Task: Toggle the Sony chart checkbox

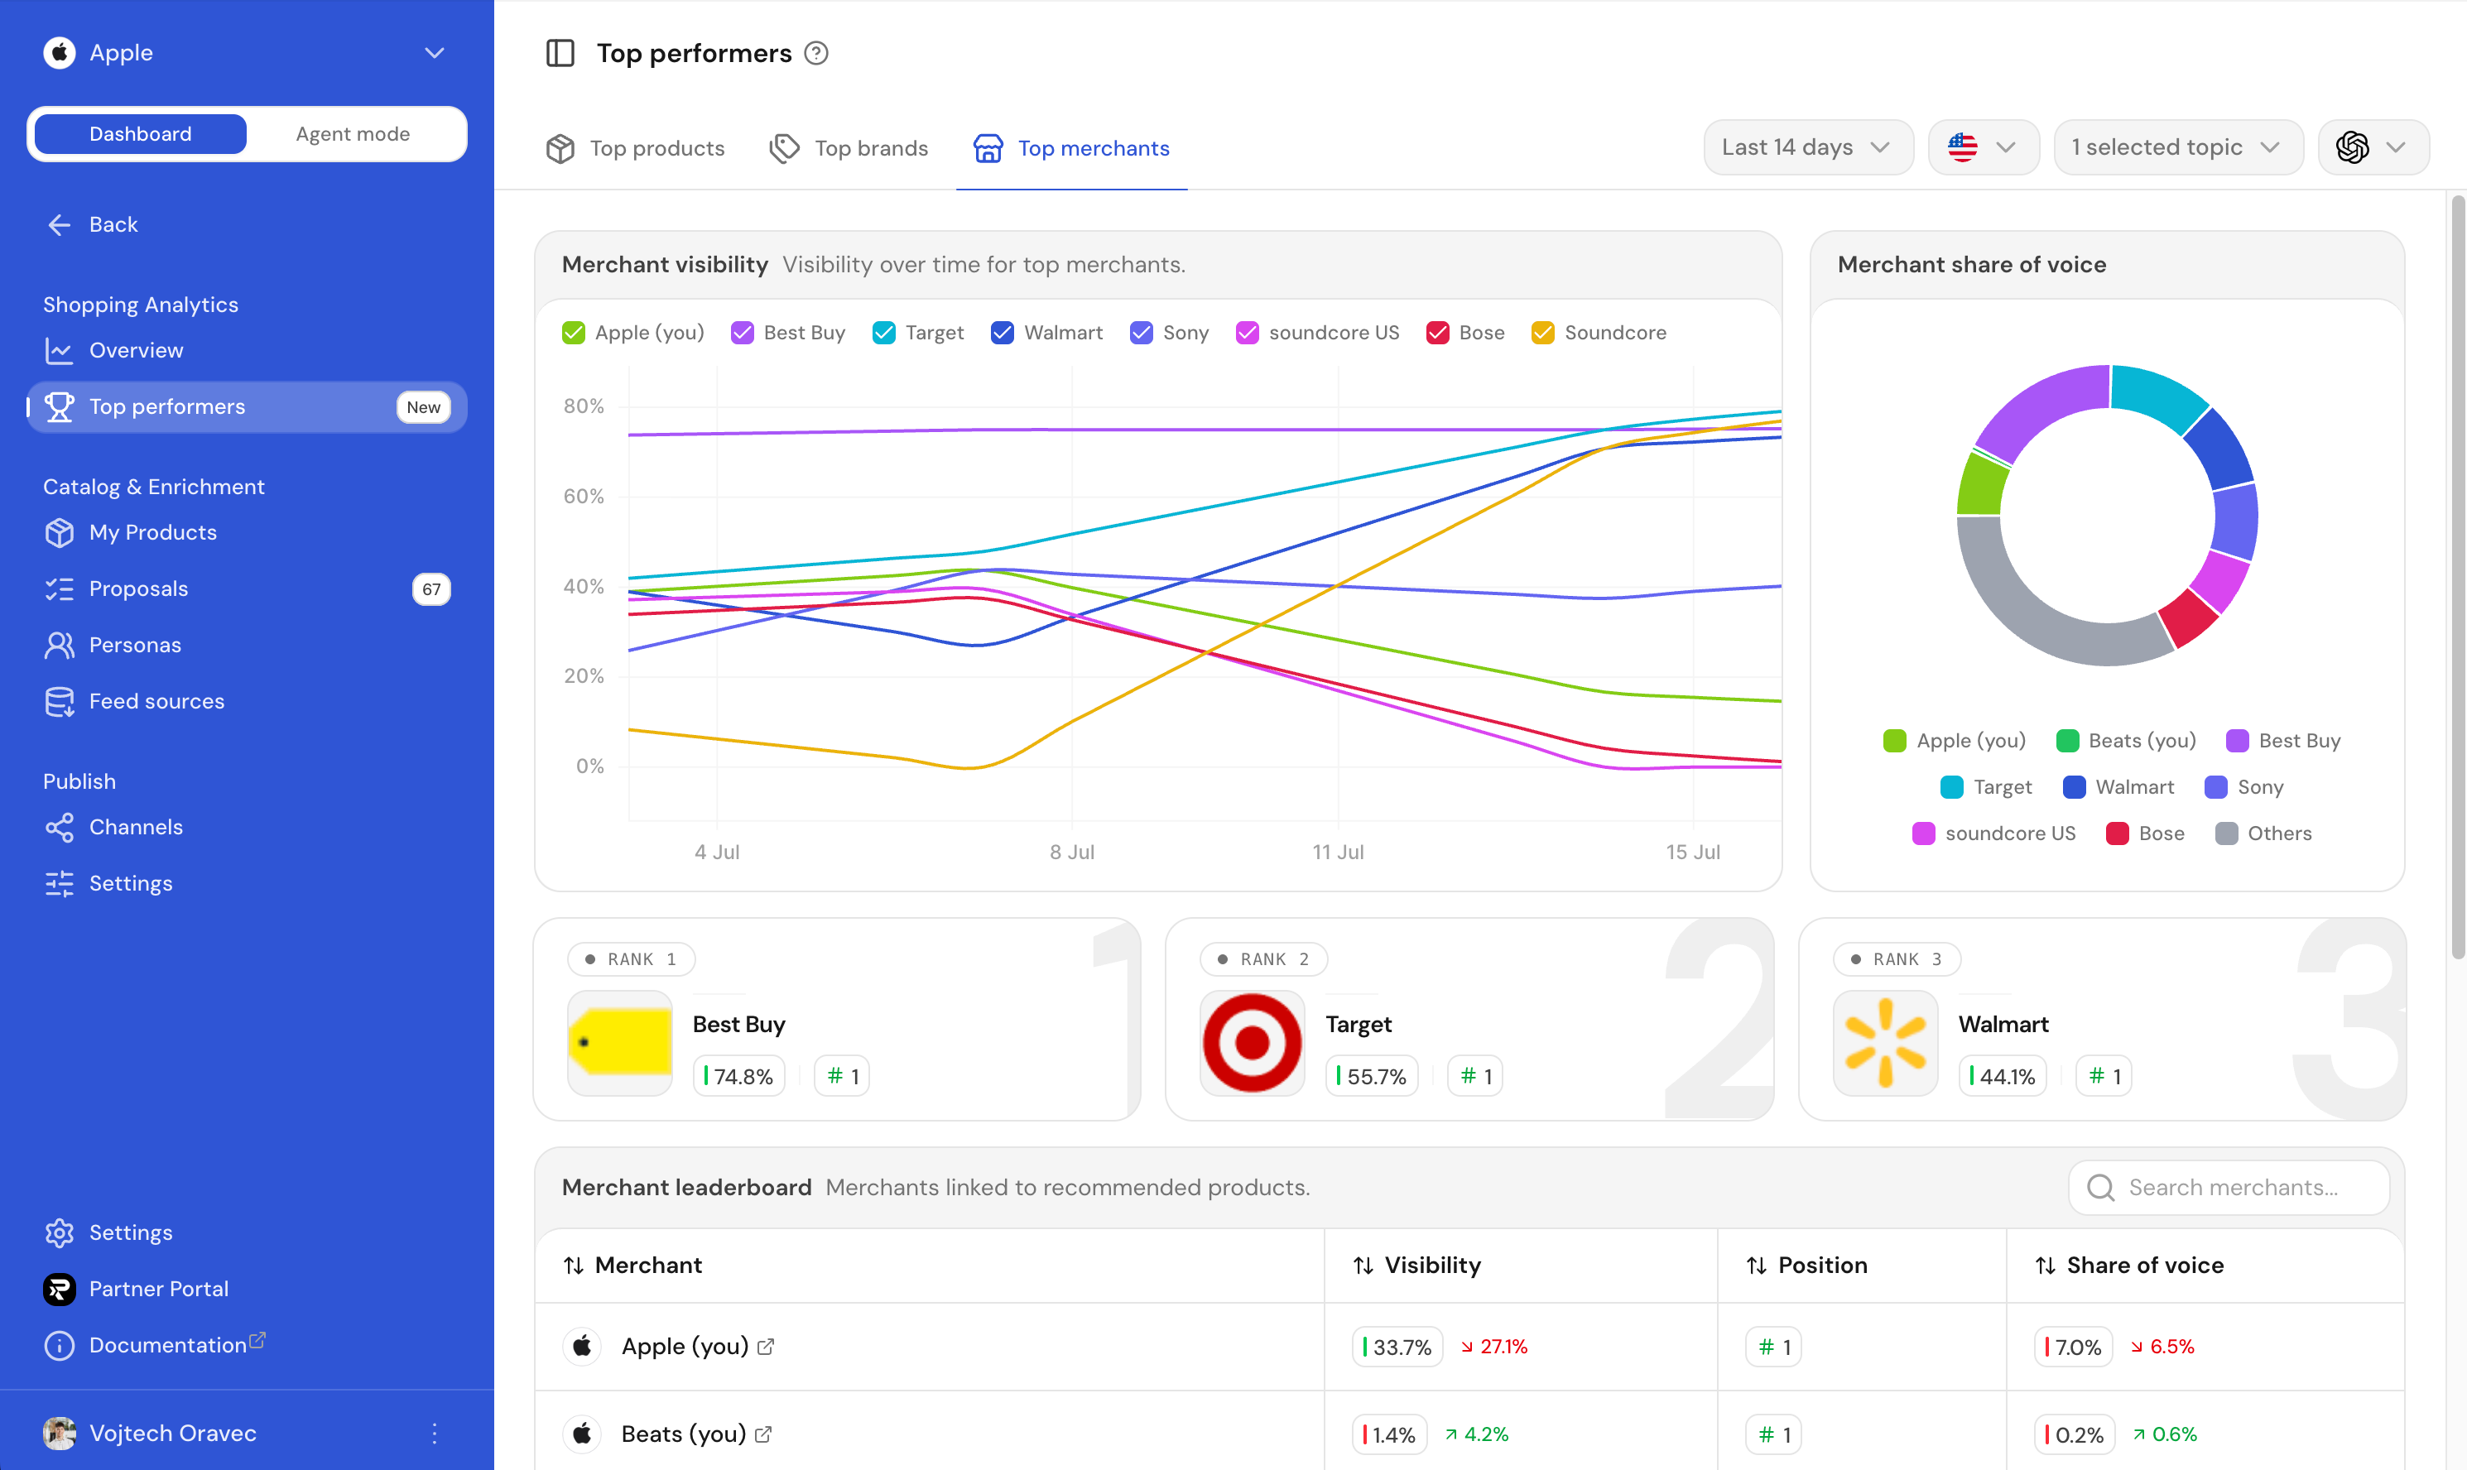Action: click(x=1142, y=333)
